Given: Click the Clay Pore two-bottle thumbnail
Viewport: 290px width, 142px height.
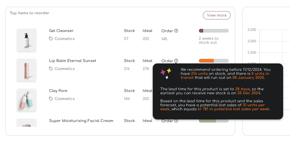Looking at the screenshot, I should click(x=26, y=100).
